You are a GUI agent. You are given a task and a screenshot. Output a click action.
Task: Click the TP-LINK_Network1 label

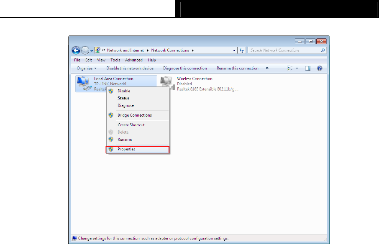click(x=110, y=84)
